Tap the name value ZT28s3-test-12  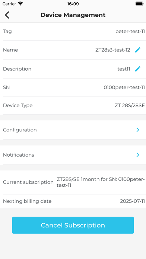[113, 50]
